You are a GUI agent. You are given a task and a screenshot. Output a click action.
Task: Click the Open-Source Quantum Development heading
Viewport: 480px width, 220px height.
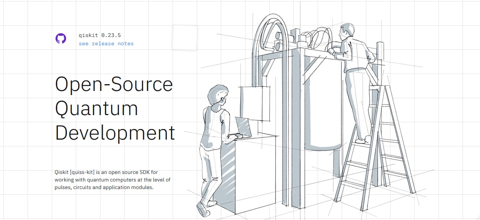coord(115,109)
